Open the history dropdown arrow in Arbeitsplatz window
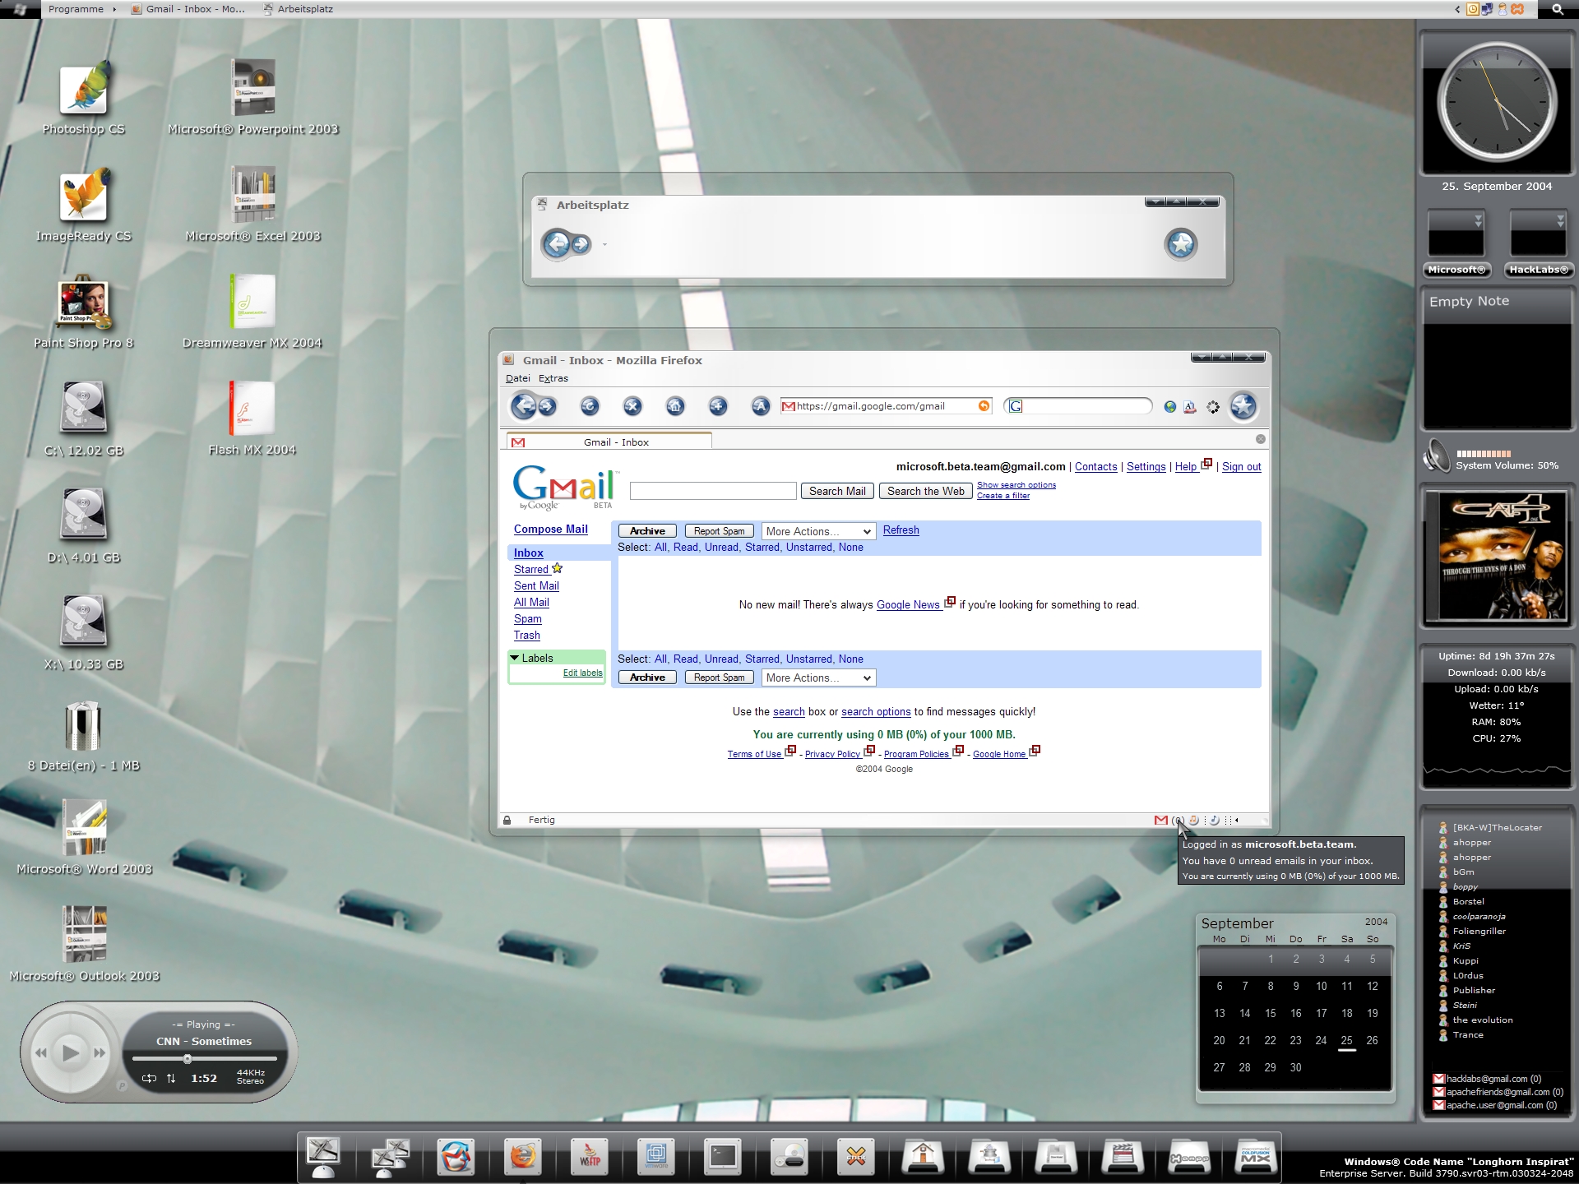 [604, 245]
